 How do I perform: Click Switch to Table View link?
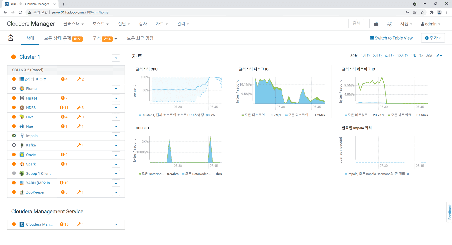click(391, 38)
